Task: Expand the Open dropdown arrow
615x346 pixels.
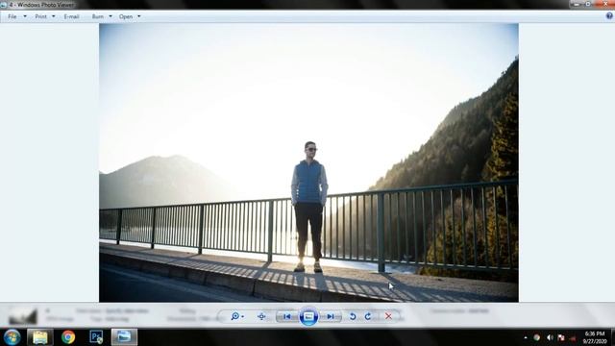Action: (x=138, y=16)
